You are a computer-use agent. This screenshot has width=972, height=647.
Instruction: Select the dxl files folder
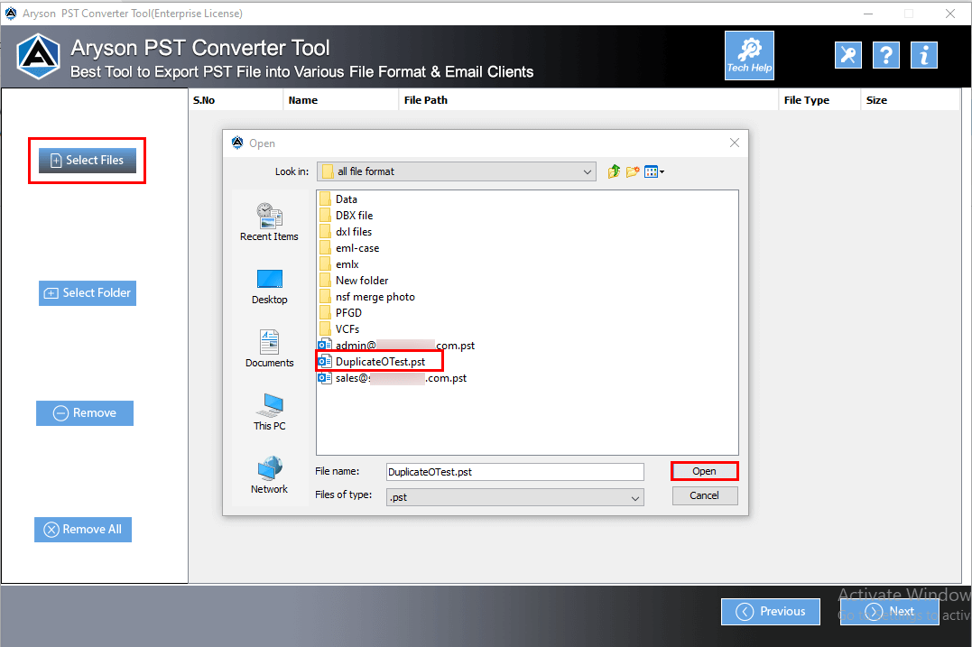pyautogui.click(x=346, y=232)
